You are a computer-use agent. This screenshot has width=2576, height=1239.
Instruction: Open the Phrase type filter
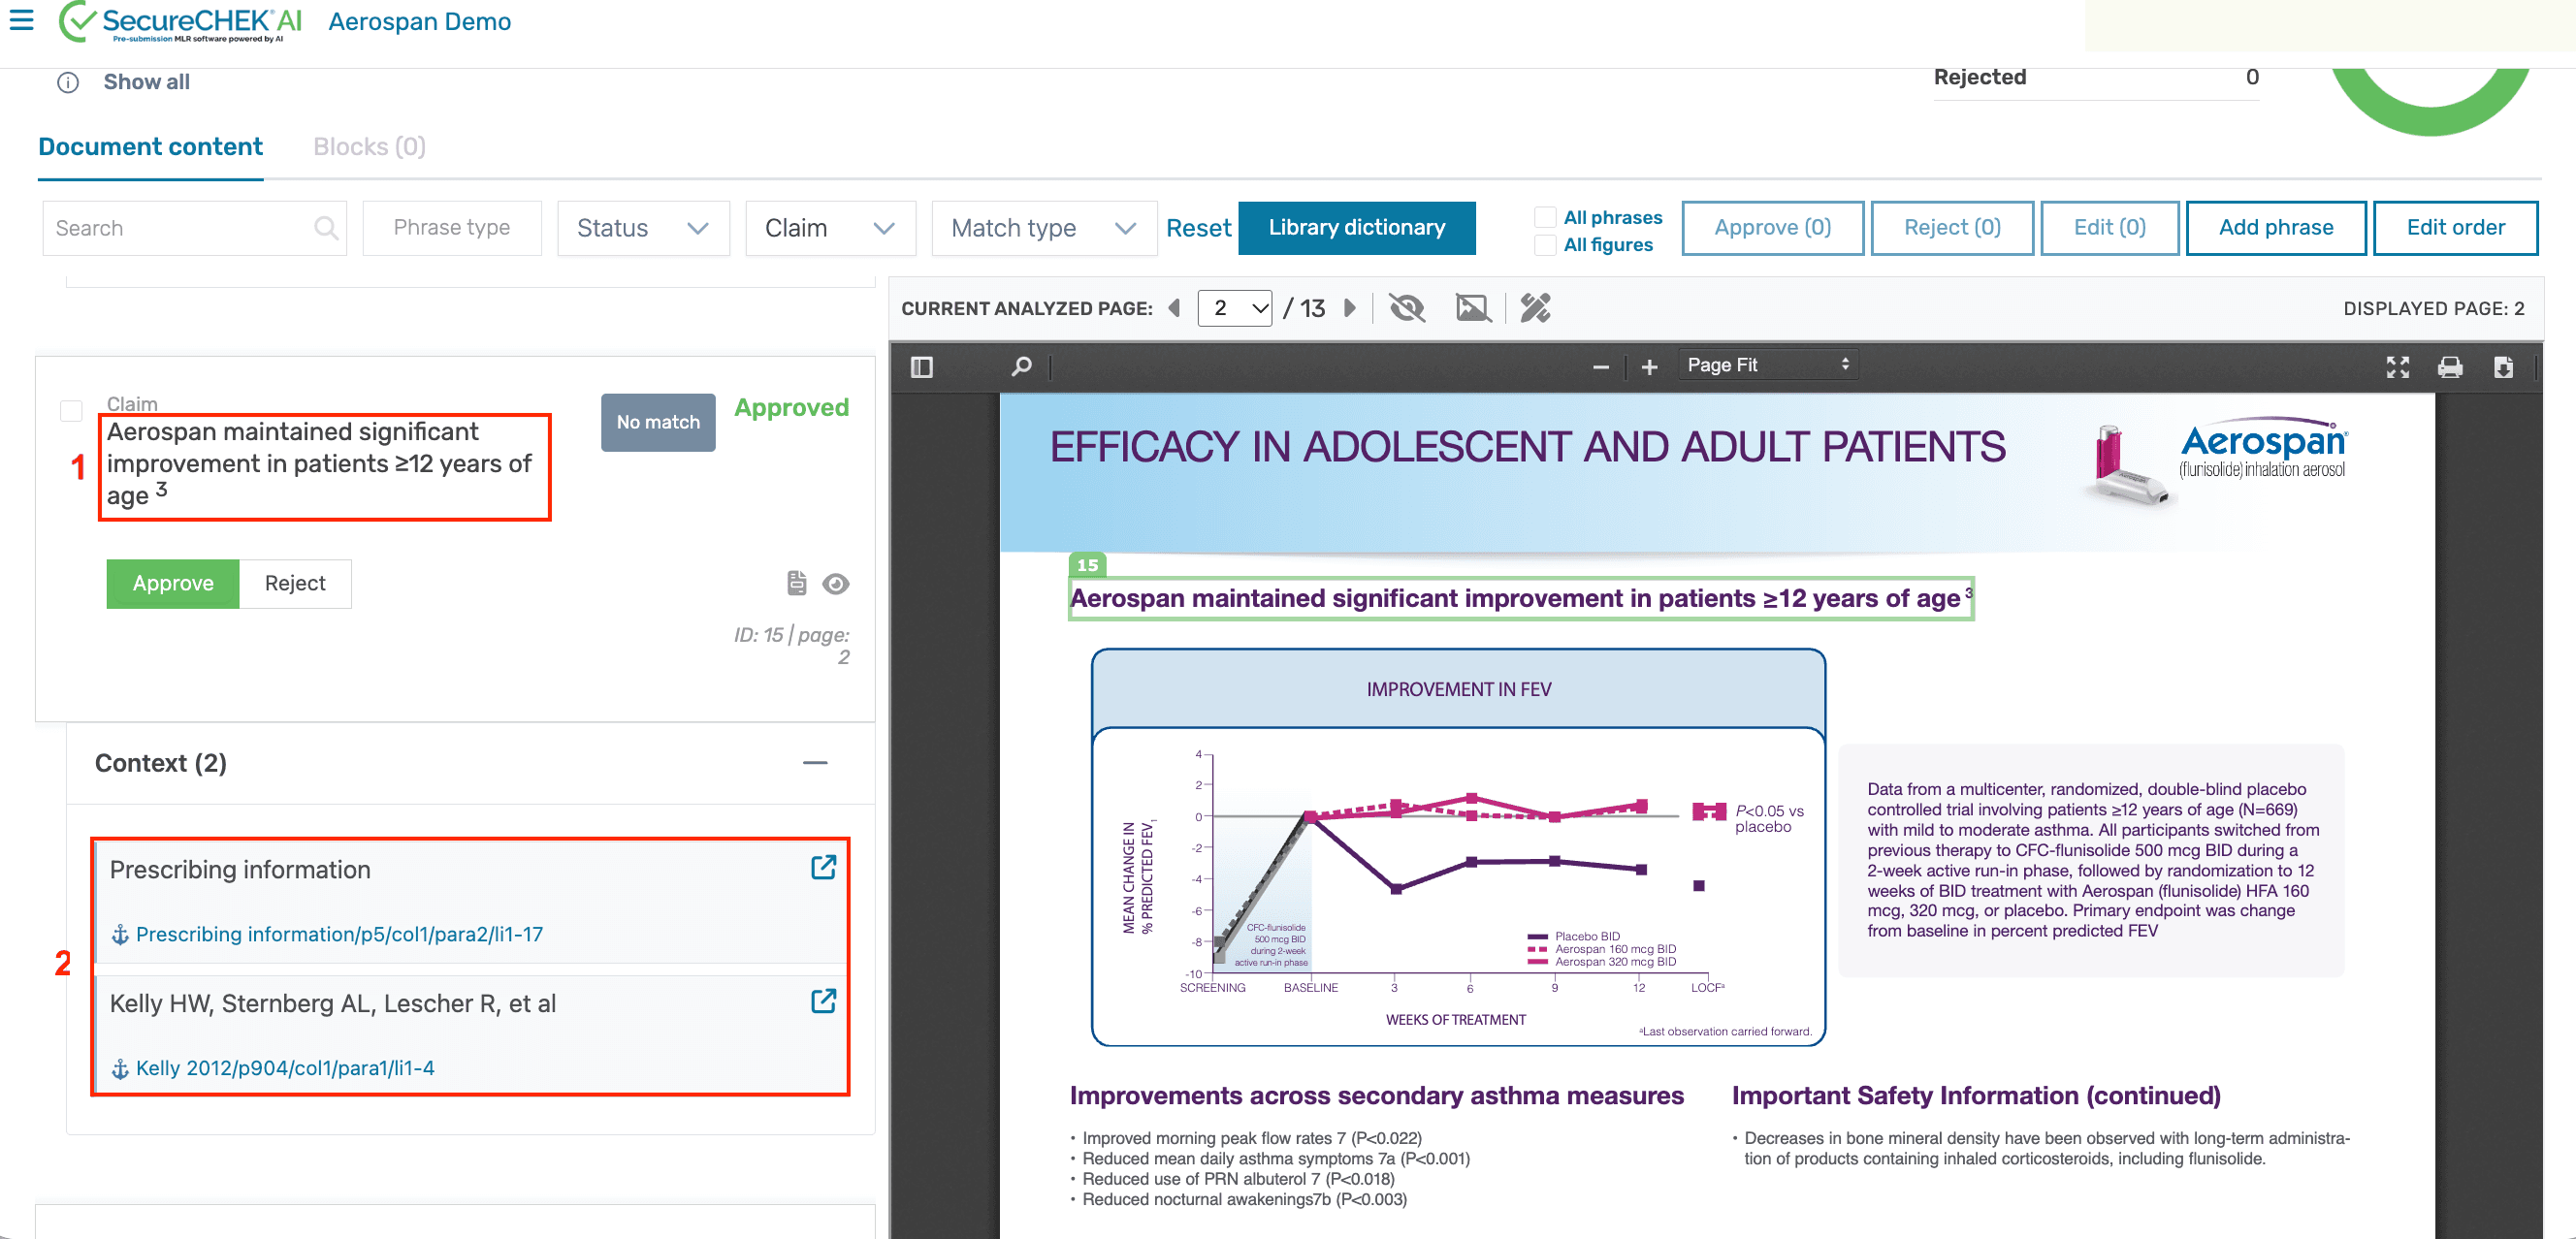coord(452,228)
